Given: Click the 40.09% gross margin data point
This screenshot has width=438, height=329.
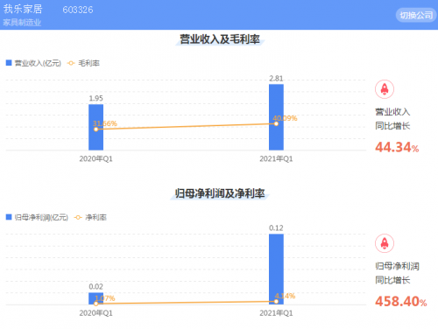Looking at the screenshot, I should point(276,123).
